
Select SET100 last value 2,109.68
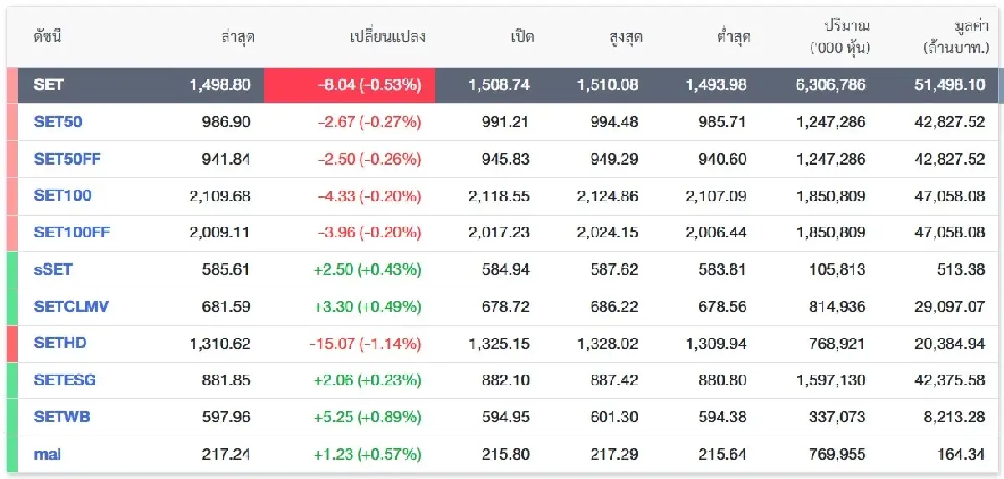coord(220,196)
